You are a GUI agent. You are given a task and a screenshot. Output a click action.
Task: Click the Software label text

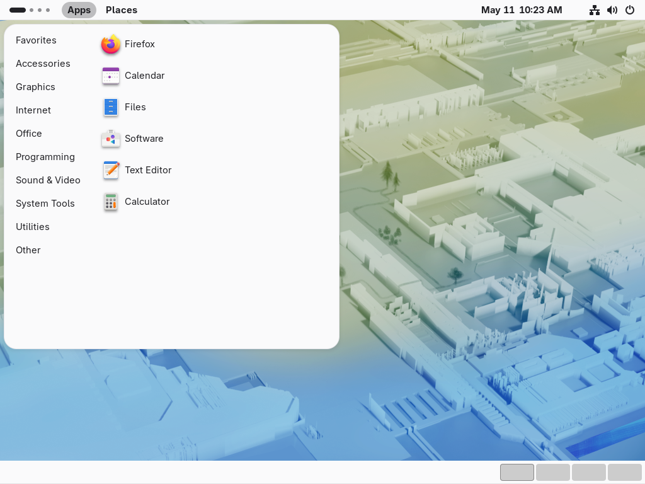144,139
